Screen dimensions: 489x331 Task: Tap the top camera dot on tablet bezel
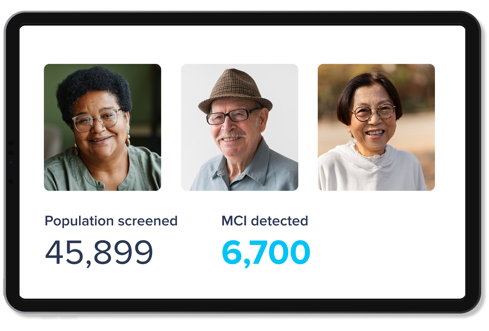(11, 143)
